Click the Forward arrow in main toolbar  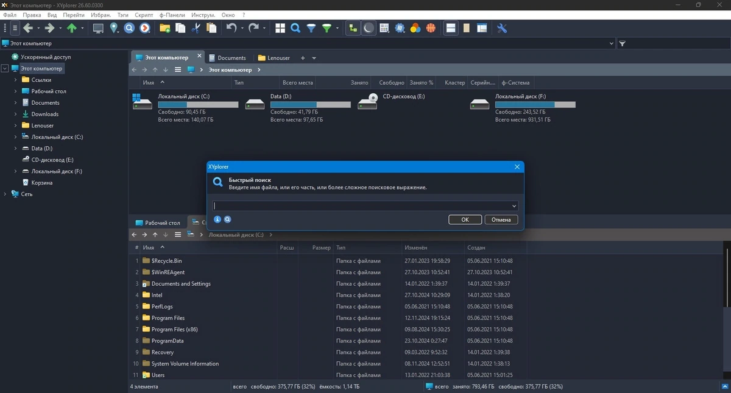pos(49,28)
